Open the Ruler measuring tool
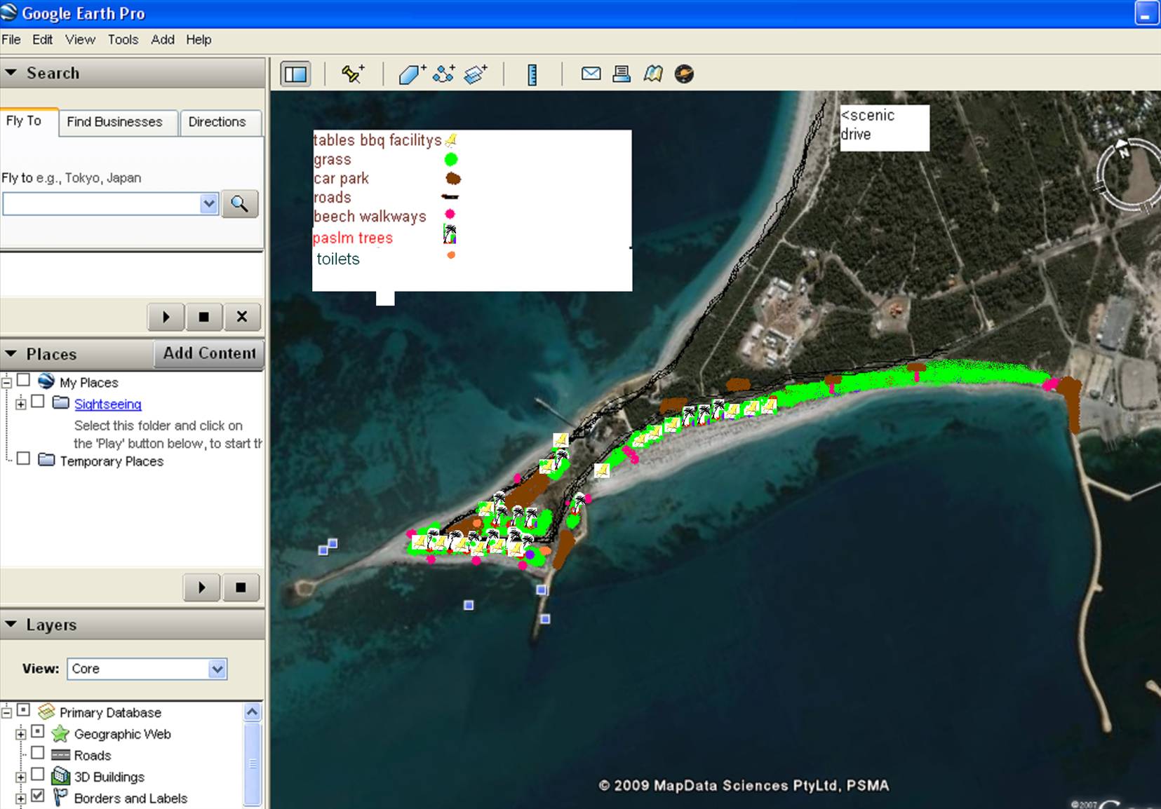 [532, 74]
